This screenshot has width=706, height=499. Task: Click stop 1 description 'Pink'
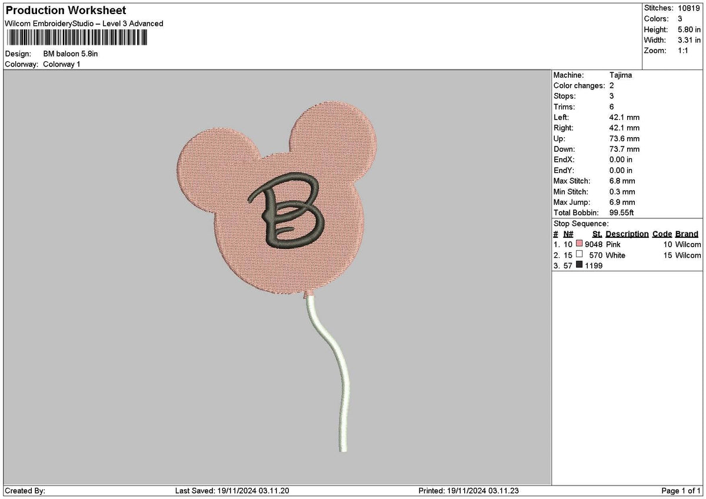click(613, 245)
